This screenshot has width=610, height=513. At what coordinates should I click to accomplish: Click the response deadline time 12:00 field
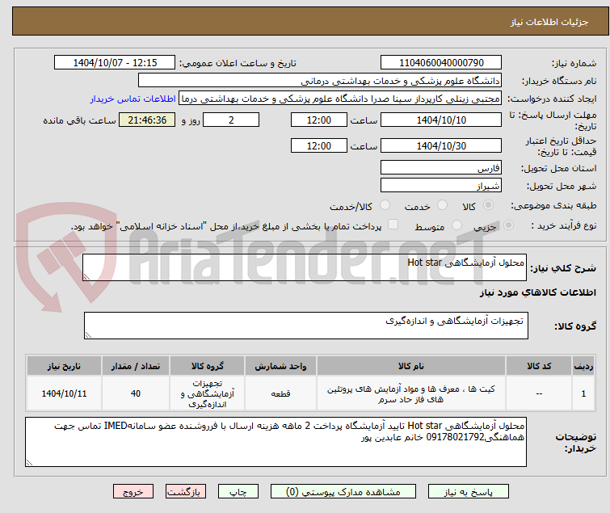[318, 120]
